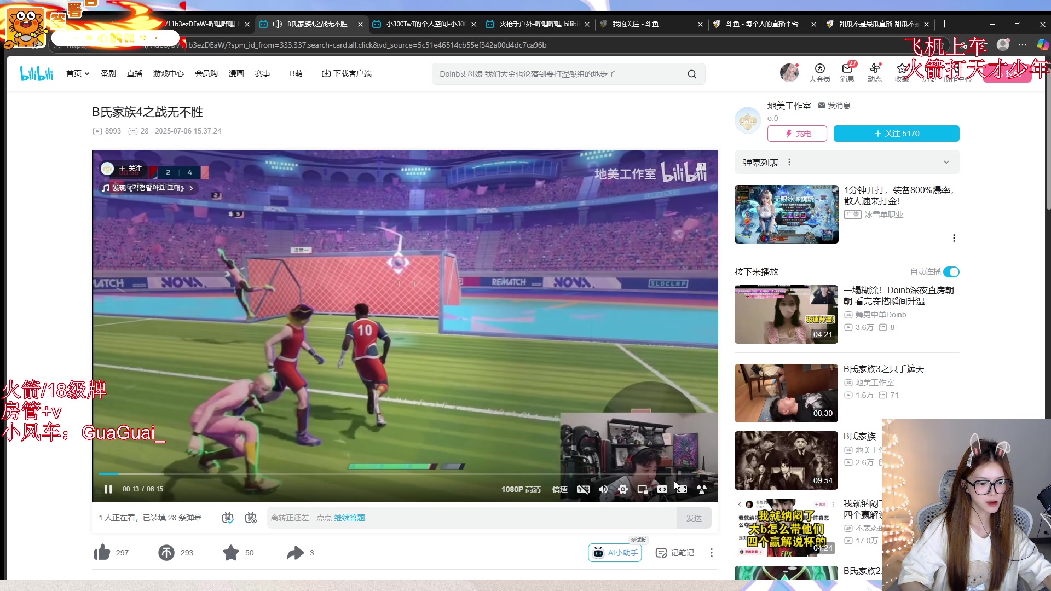1051x591 pixels.
Task: Open 记笔记 notes tool
Action: point(674,553)
